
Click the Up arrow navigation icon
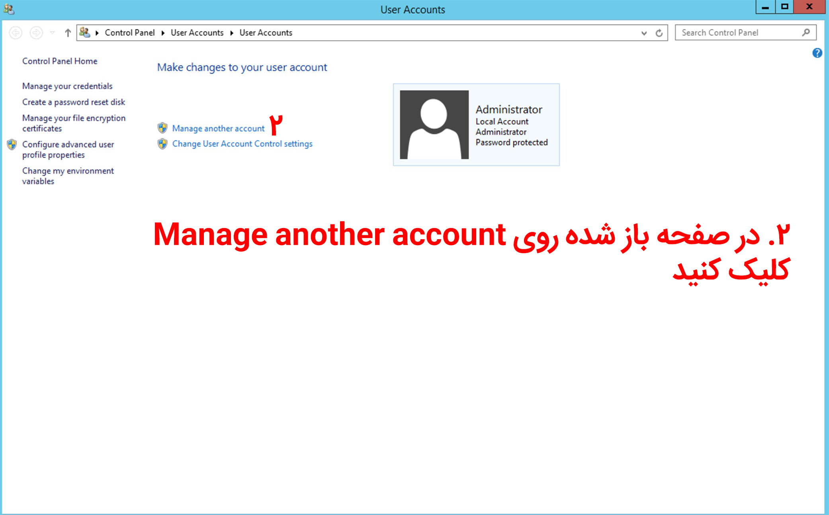coord(68,33)
